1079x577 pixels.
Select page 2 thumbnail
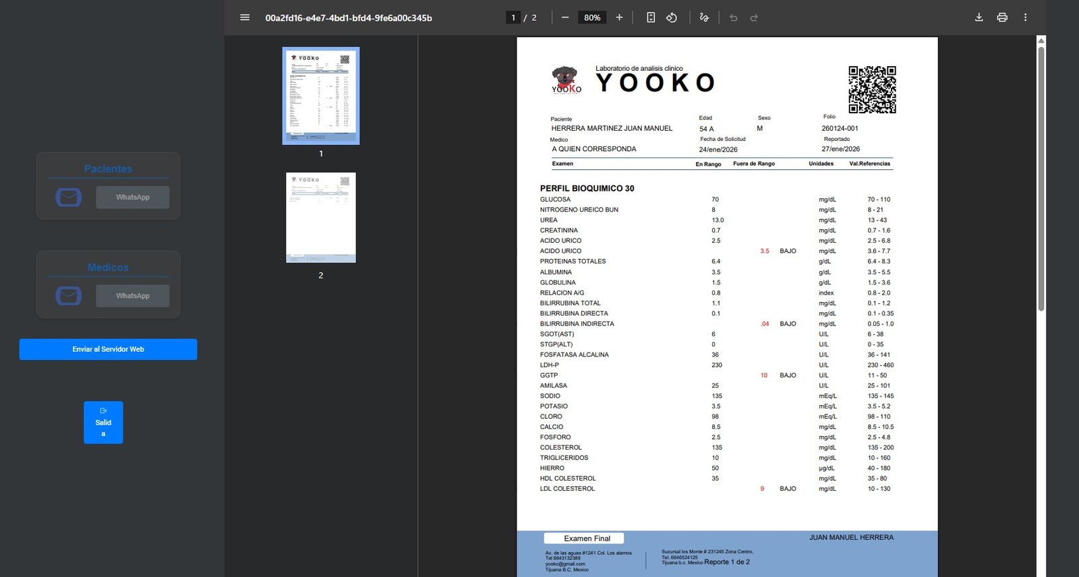(320, 218)
